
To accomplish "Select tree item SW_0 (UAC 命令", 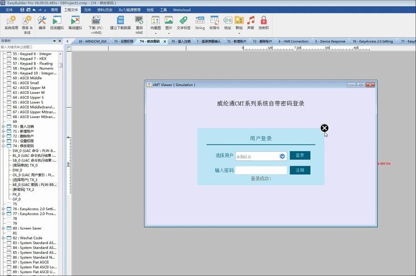I will [x=34, y=151].
